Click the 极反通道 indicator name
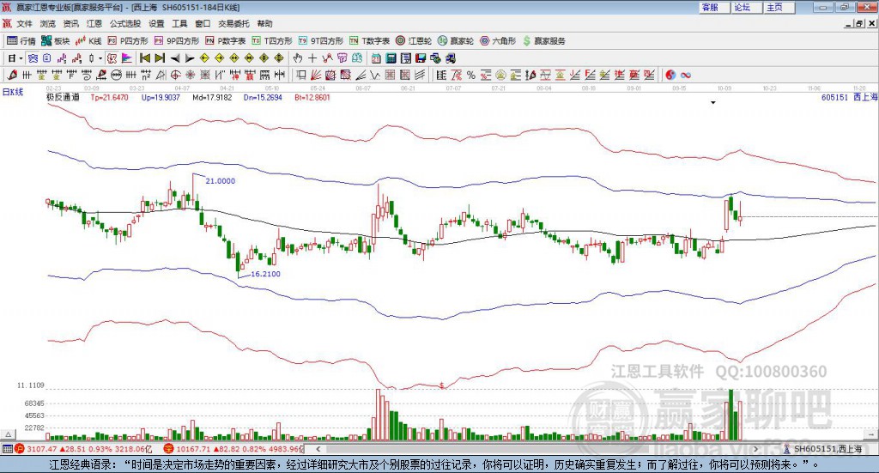Screen dimensions: 879x473 (x=63, y=97)
